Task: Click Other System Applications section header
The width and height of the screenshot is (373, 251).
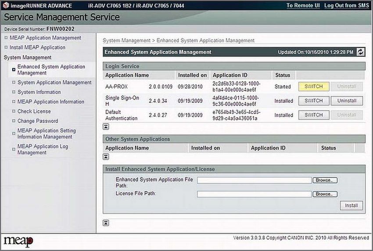Action: tap(234, 139)
